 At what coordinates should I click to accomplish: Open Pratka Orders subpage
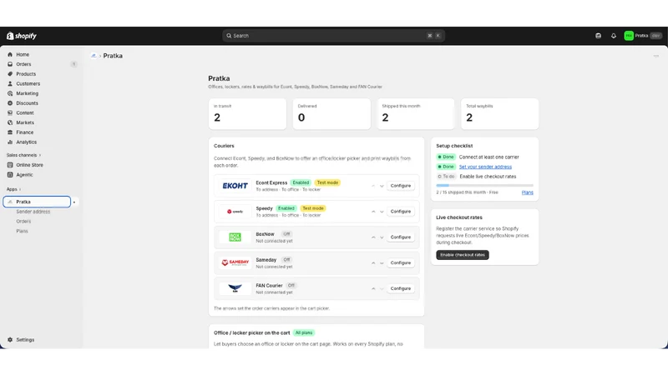23,222
